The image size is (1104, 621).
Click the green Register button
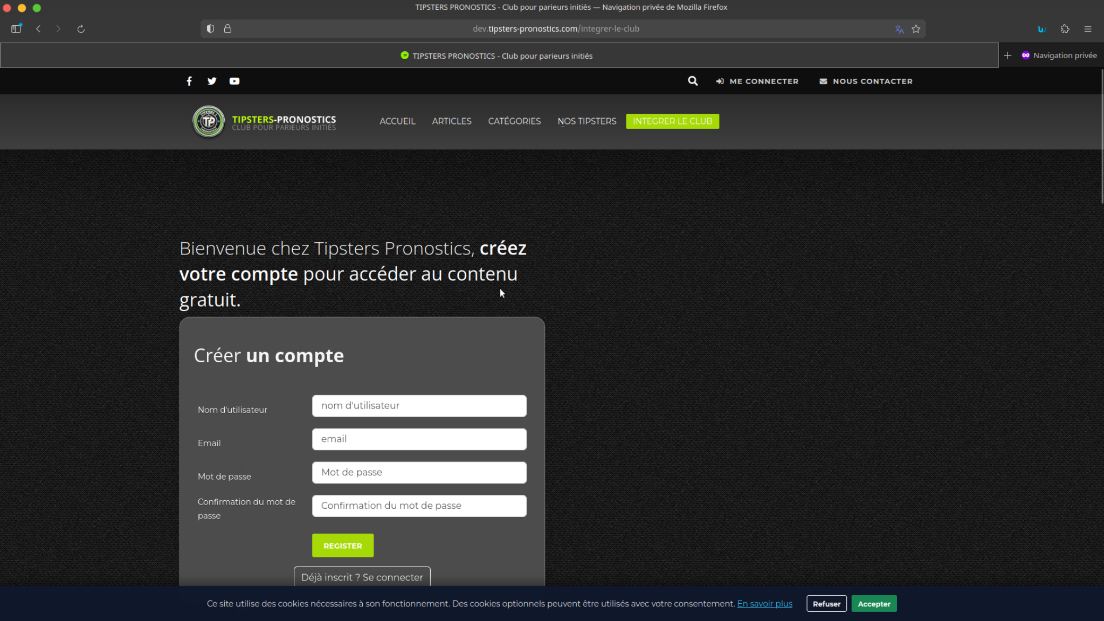[x=342, y=545]
